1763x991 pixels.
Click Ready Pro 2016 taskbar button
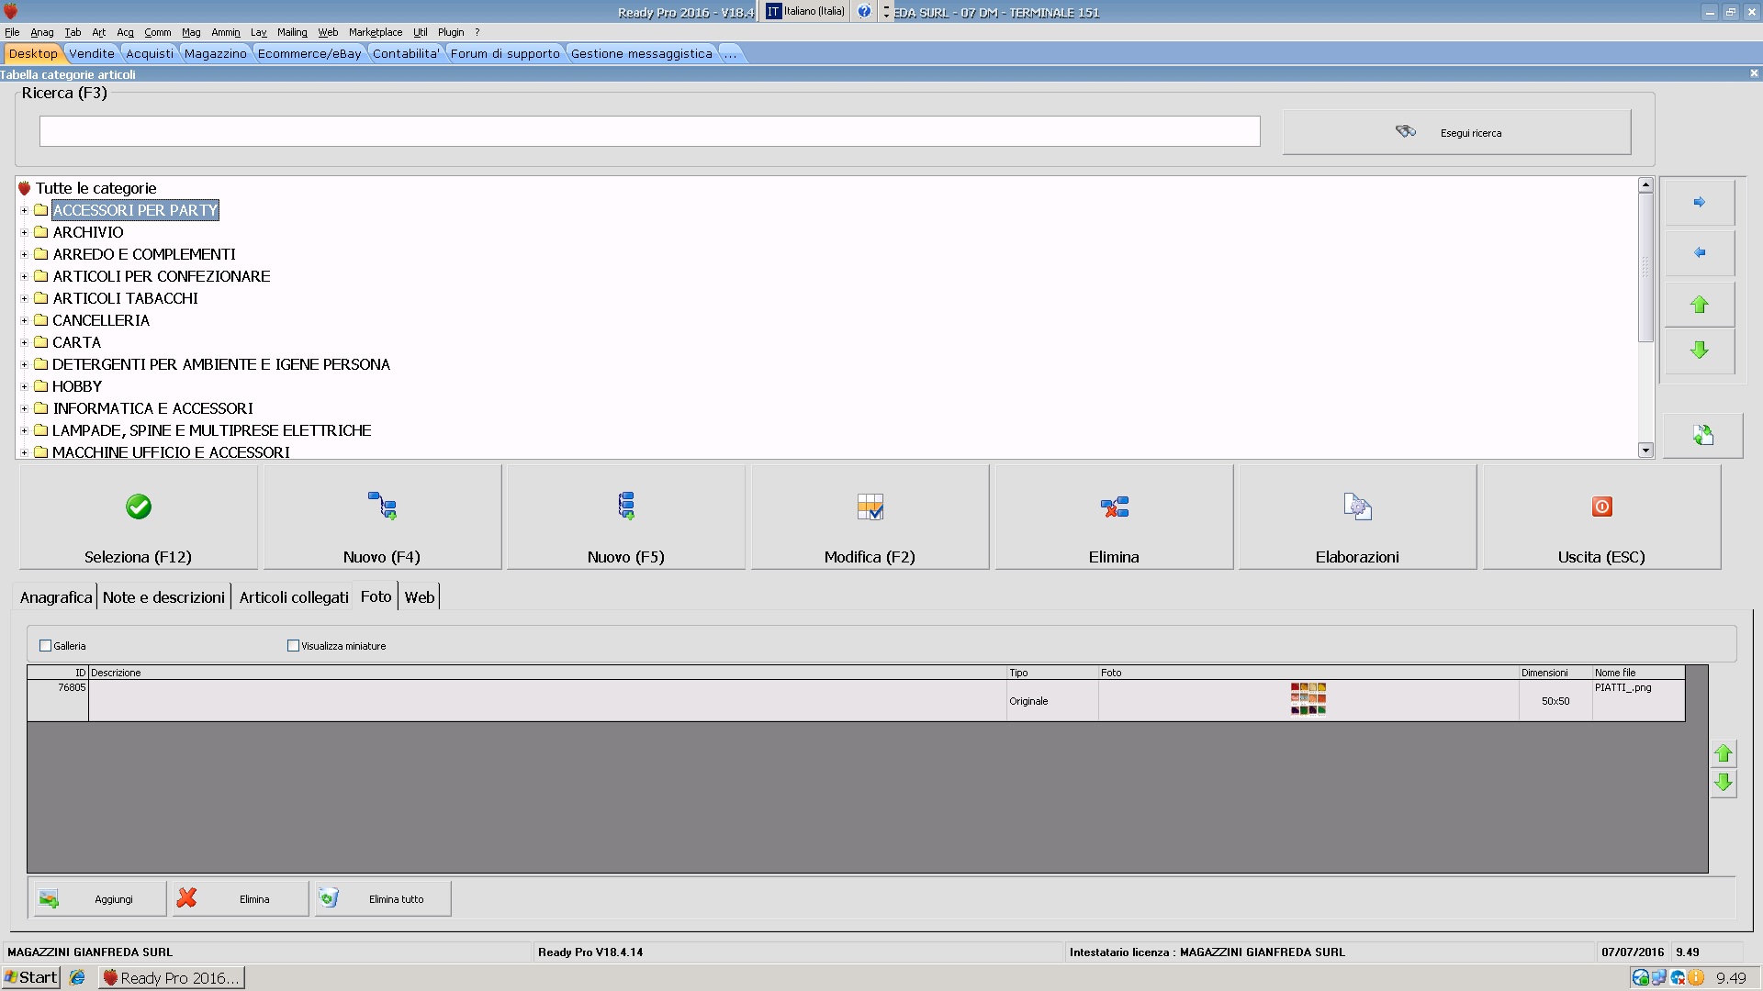click(x=172, y=977)
